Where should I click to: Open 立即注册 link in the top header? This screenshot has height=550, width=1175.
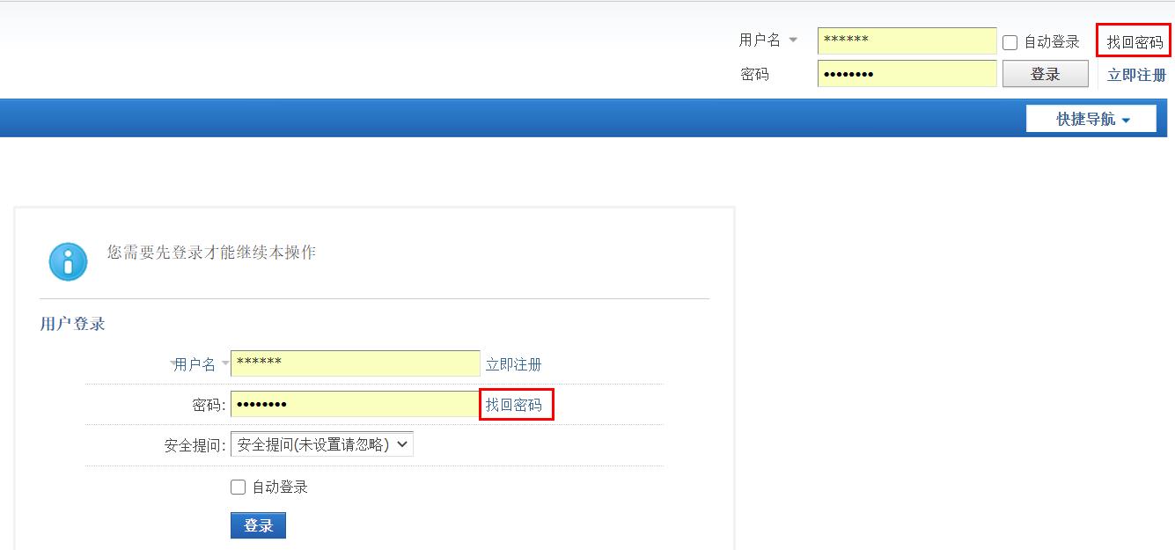pos(1136,75)
